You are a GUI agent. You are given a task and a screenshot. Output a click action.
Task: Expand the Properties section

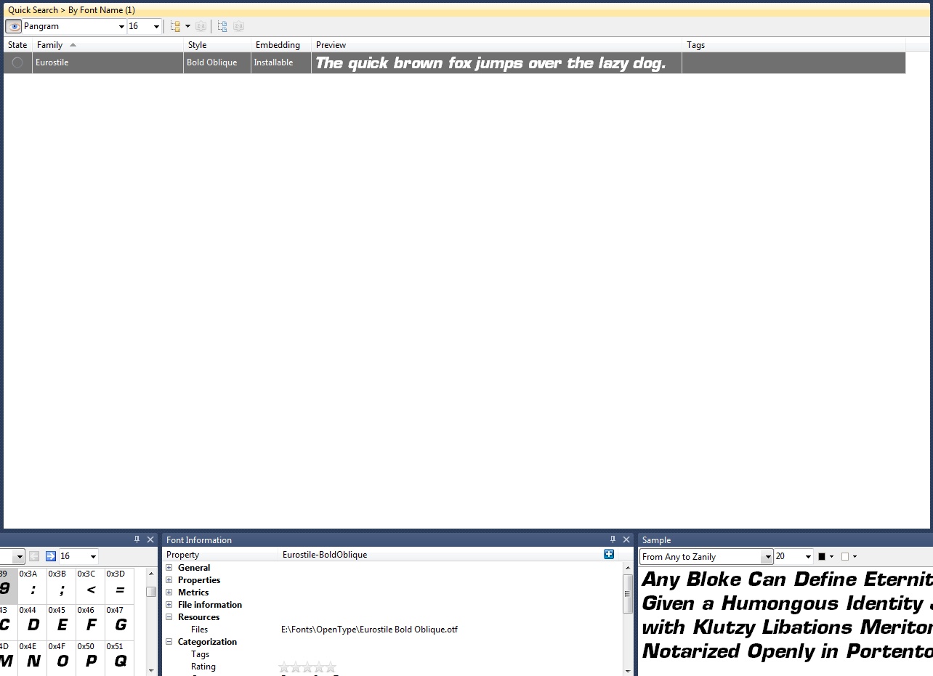click(x=169, y=580)
